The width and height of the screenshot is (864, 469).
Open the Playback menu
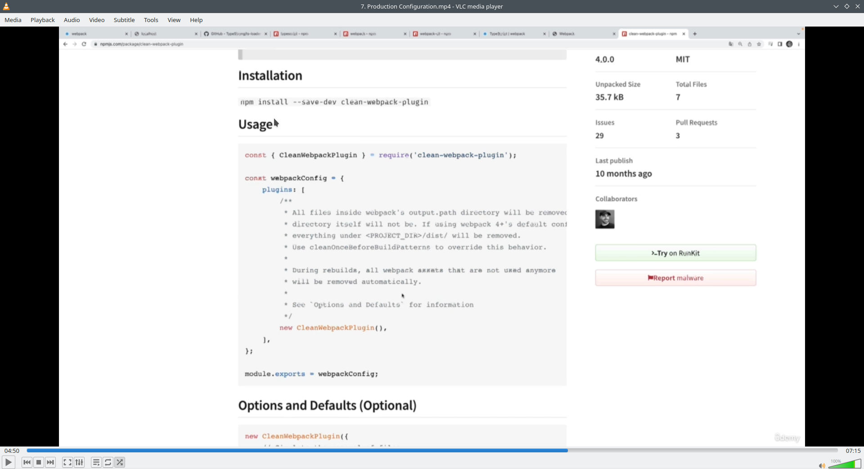(43, 20)
